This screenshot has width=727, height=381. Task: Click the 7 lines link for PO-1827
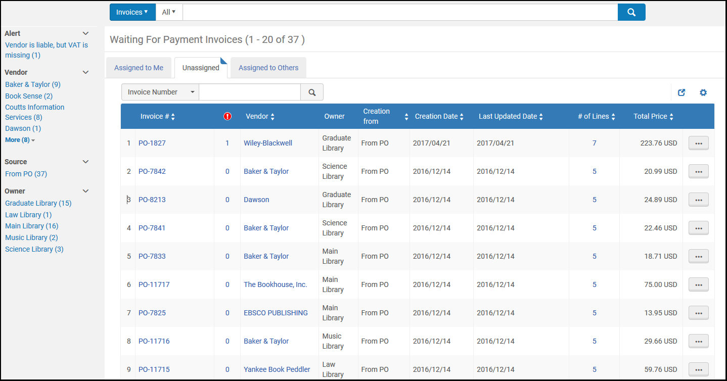coord(595,143)
